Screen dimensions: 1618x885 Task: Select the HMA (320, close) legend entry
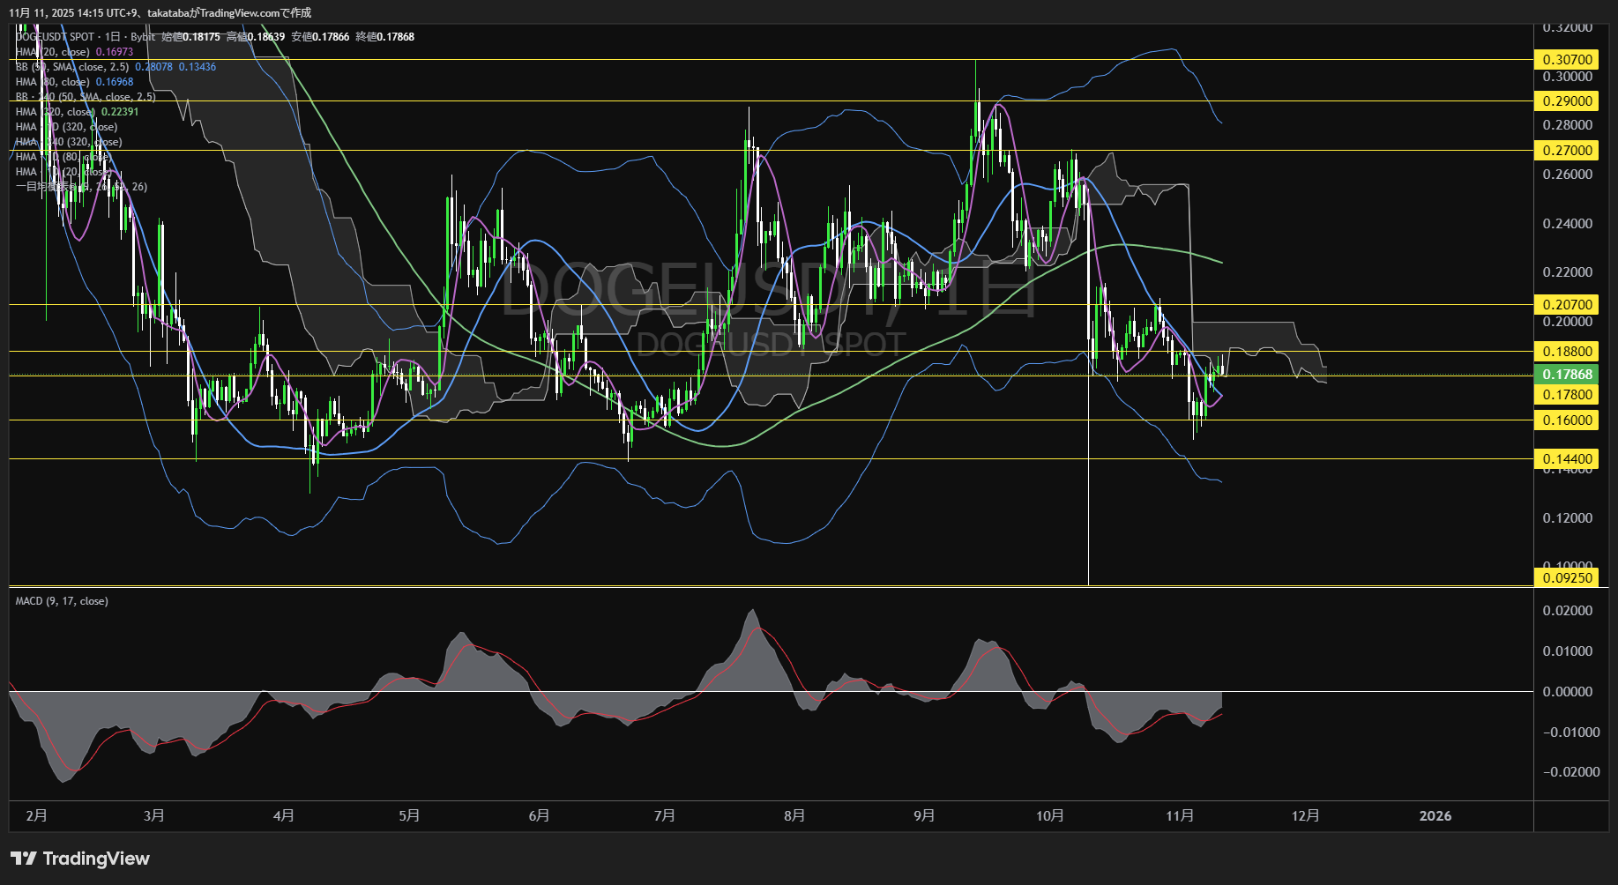55,112
